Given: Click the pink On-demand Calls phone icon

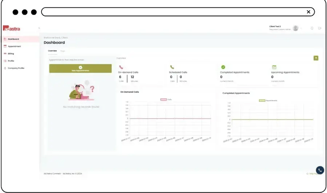Looking at the screenshot, I should [x=121, y=67].
